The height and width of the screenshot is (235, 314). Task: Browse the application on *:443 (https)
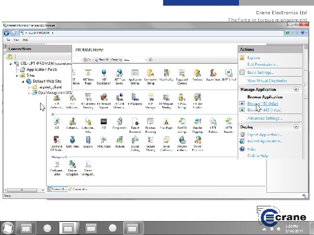(x=264, y=110)
